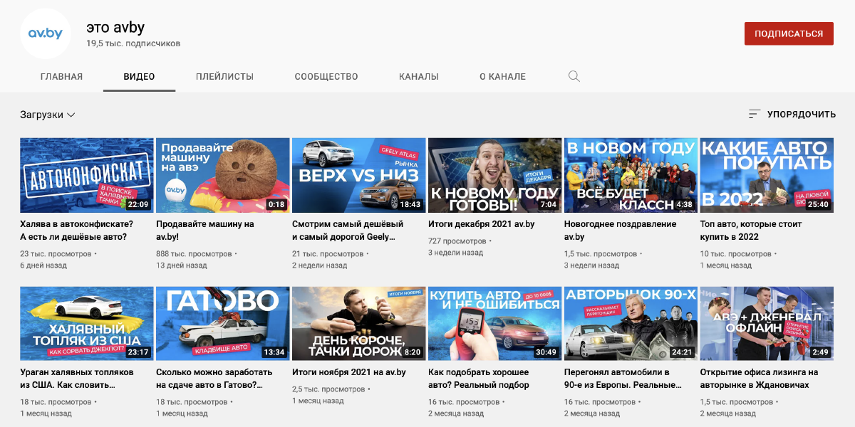
Task: Expand the Загрузки uploads dropdown
Action: click(x=48, y=115)
